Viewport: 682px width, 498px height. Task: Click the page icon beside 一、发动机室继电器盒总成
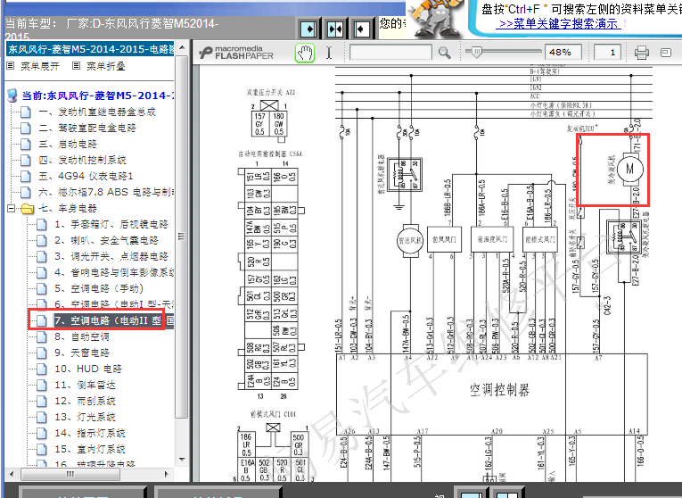[26, 112]
